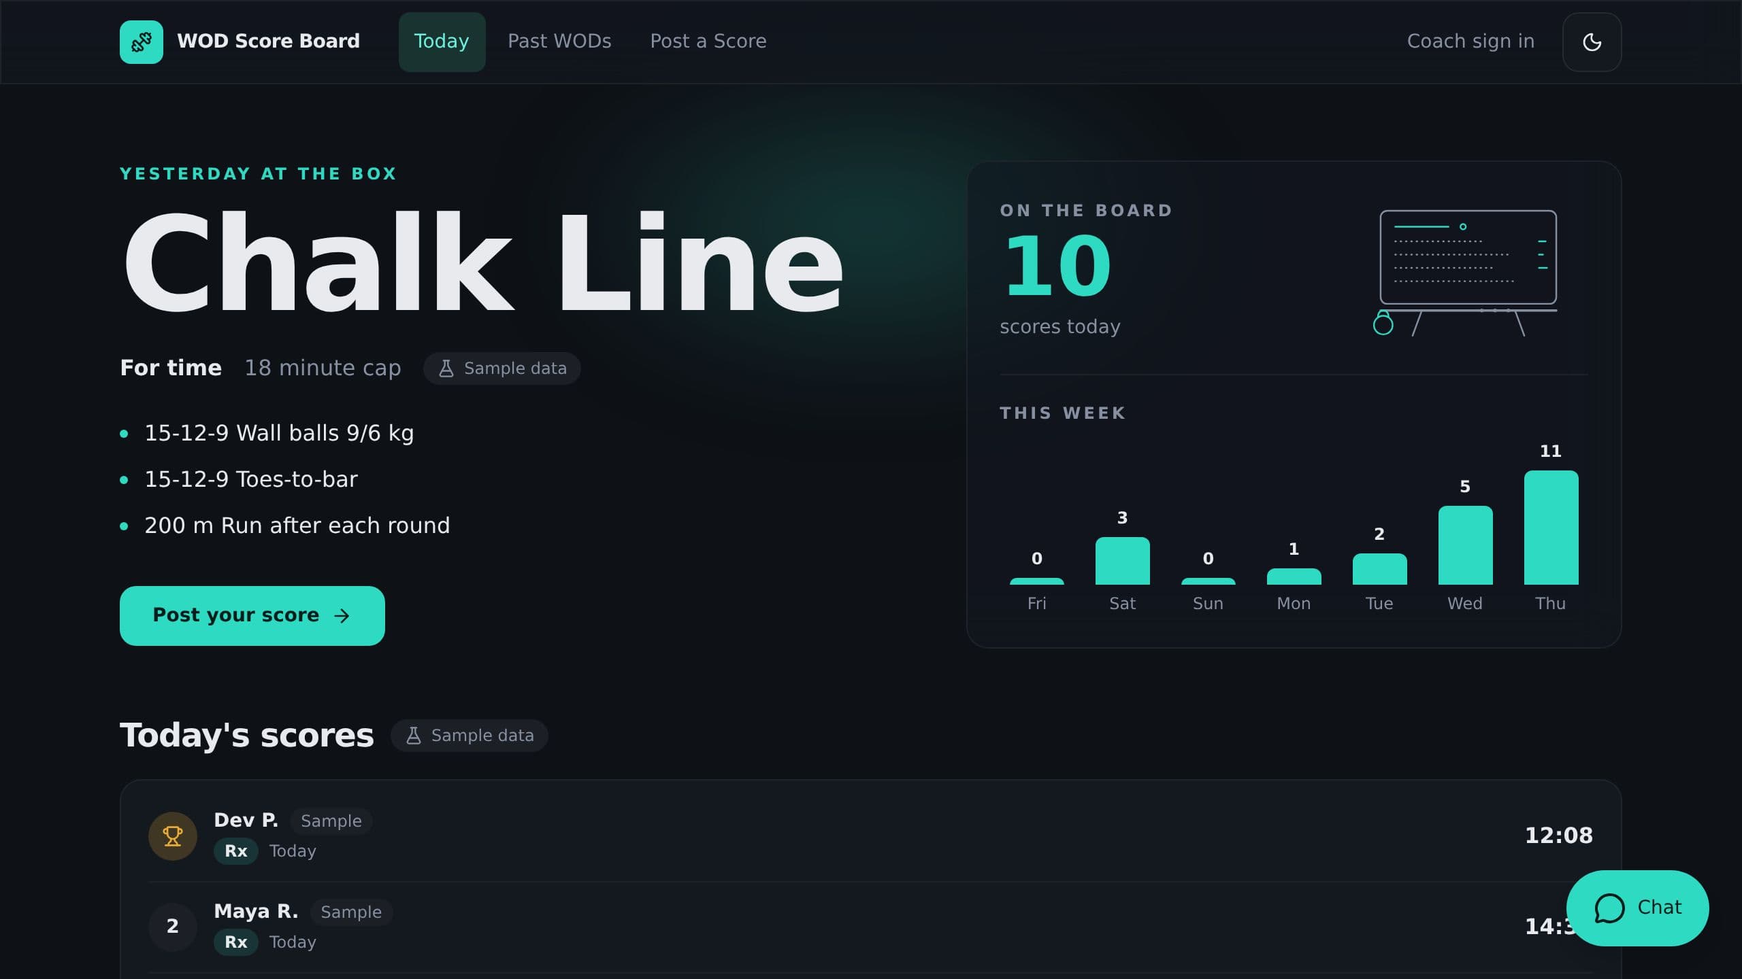This screenshot has height=979, width=1742.
Task: Click arrow icon on Post your score
Action: pos(342,616)
